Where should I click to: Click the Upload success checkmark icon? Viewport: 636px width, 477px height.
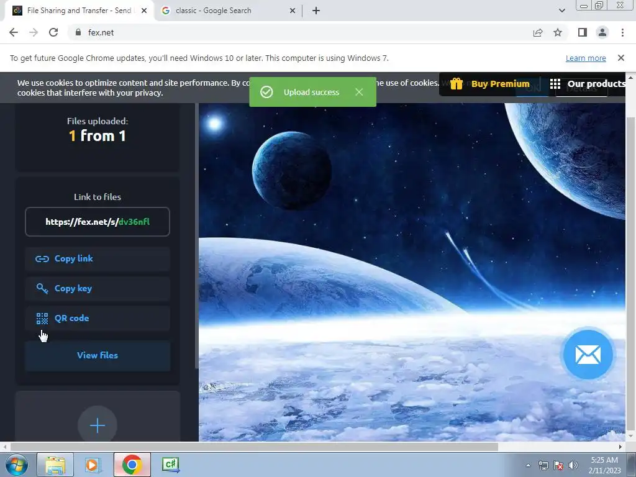(266, 92)
